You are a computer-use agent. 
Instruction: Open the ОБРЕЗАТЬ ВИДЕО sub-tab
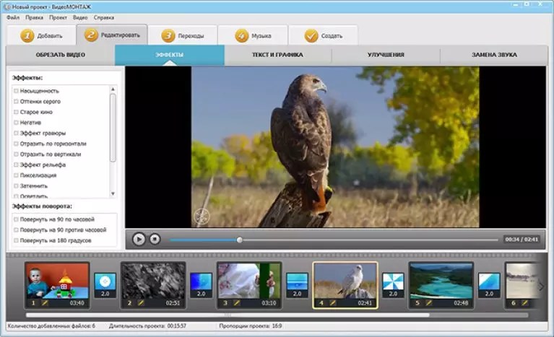pos(61,55)
